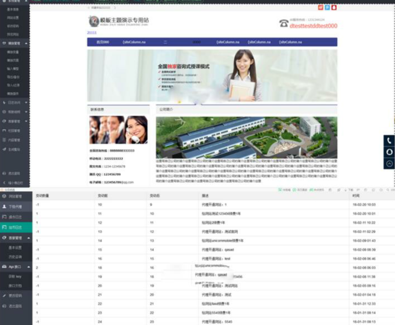Click the call-center staff photo under 联系信息

(x=118, y=130)
